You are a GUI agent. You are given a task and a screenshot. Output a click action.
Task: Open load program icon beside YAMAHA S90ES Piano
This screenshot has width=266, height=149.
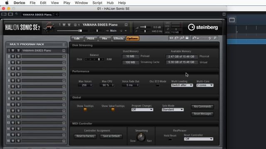click(126, 25)
